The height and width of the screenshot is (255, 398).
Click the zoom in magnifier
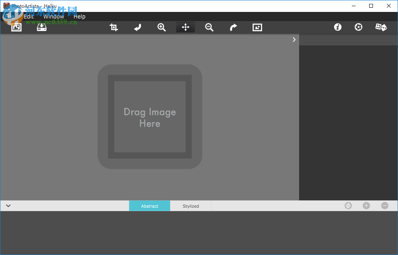(x=162, y=27)
